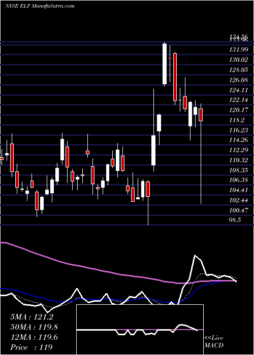Select the 106.38 price level label
This screenshot has width=254, height=355.
[x=238, y=180]
